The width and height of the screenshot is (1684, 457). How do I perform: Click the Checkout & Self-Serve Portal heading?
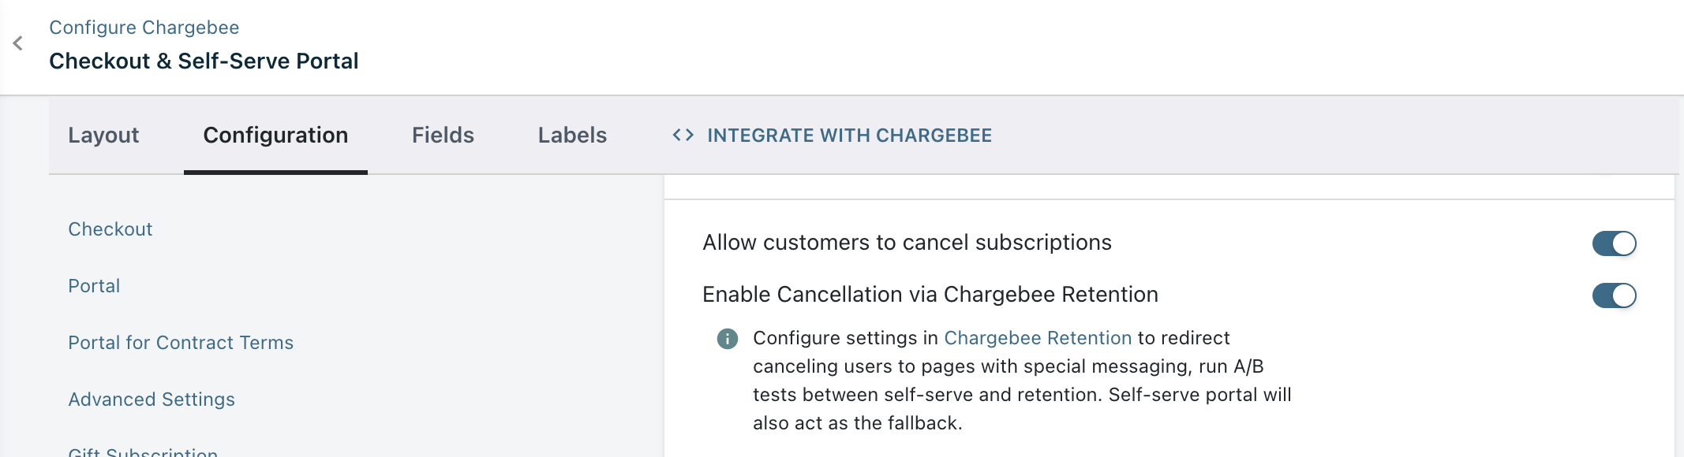click(204, 61)
